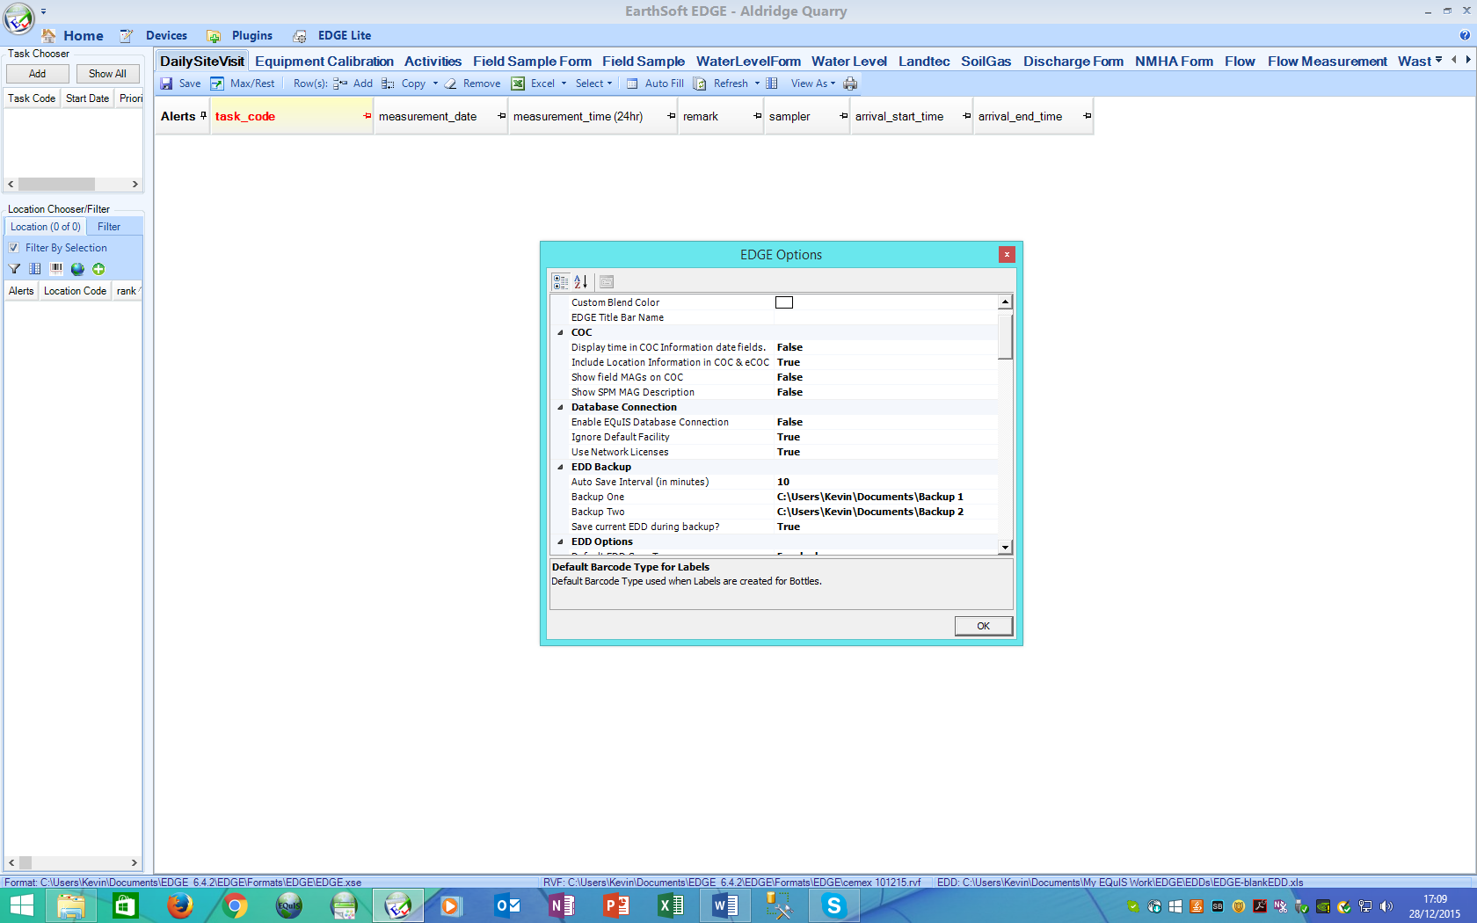Click the barcode icon in Location Chooser
The height and width of the screenshot is (923, 1477).
56,269
